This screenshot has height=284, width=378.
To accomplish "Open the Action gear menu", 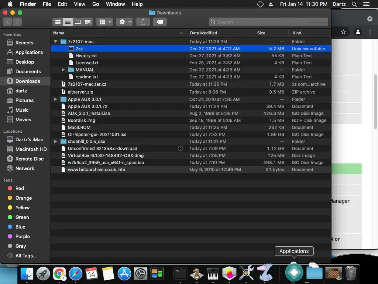I will tap(125, 22).
